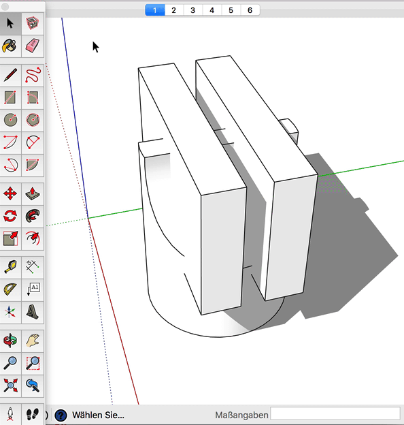Click the Maßangaben measurements input field
Image resolution: width=404 pixels, height=425 pixels.
335,414
